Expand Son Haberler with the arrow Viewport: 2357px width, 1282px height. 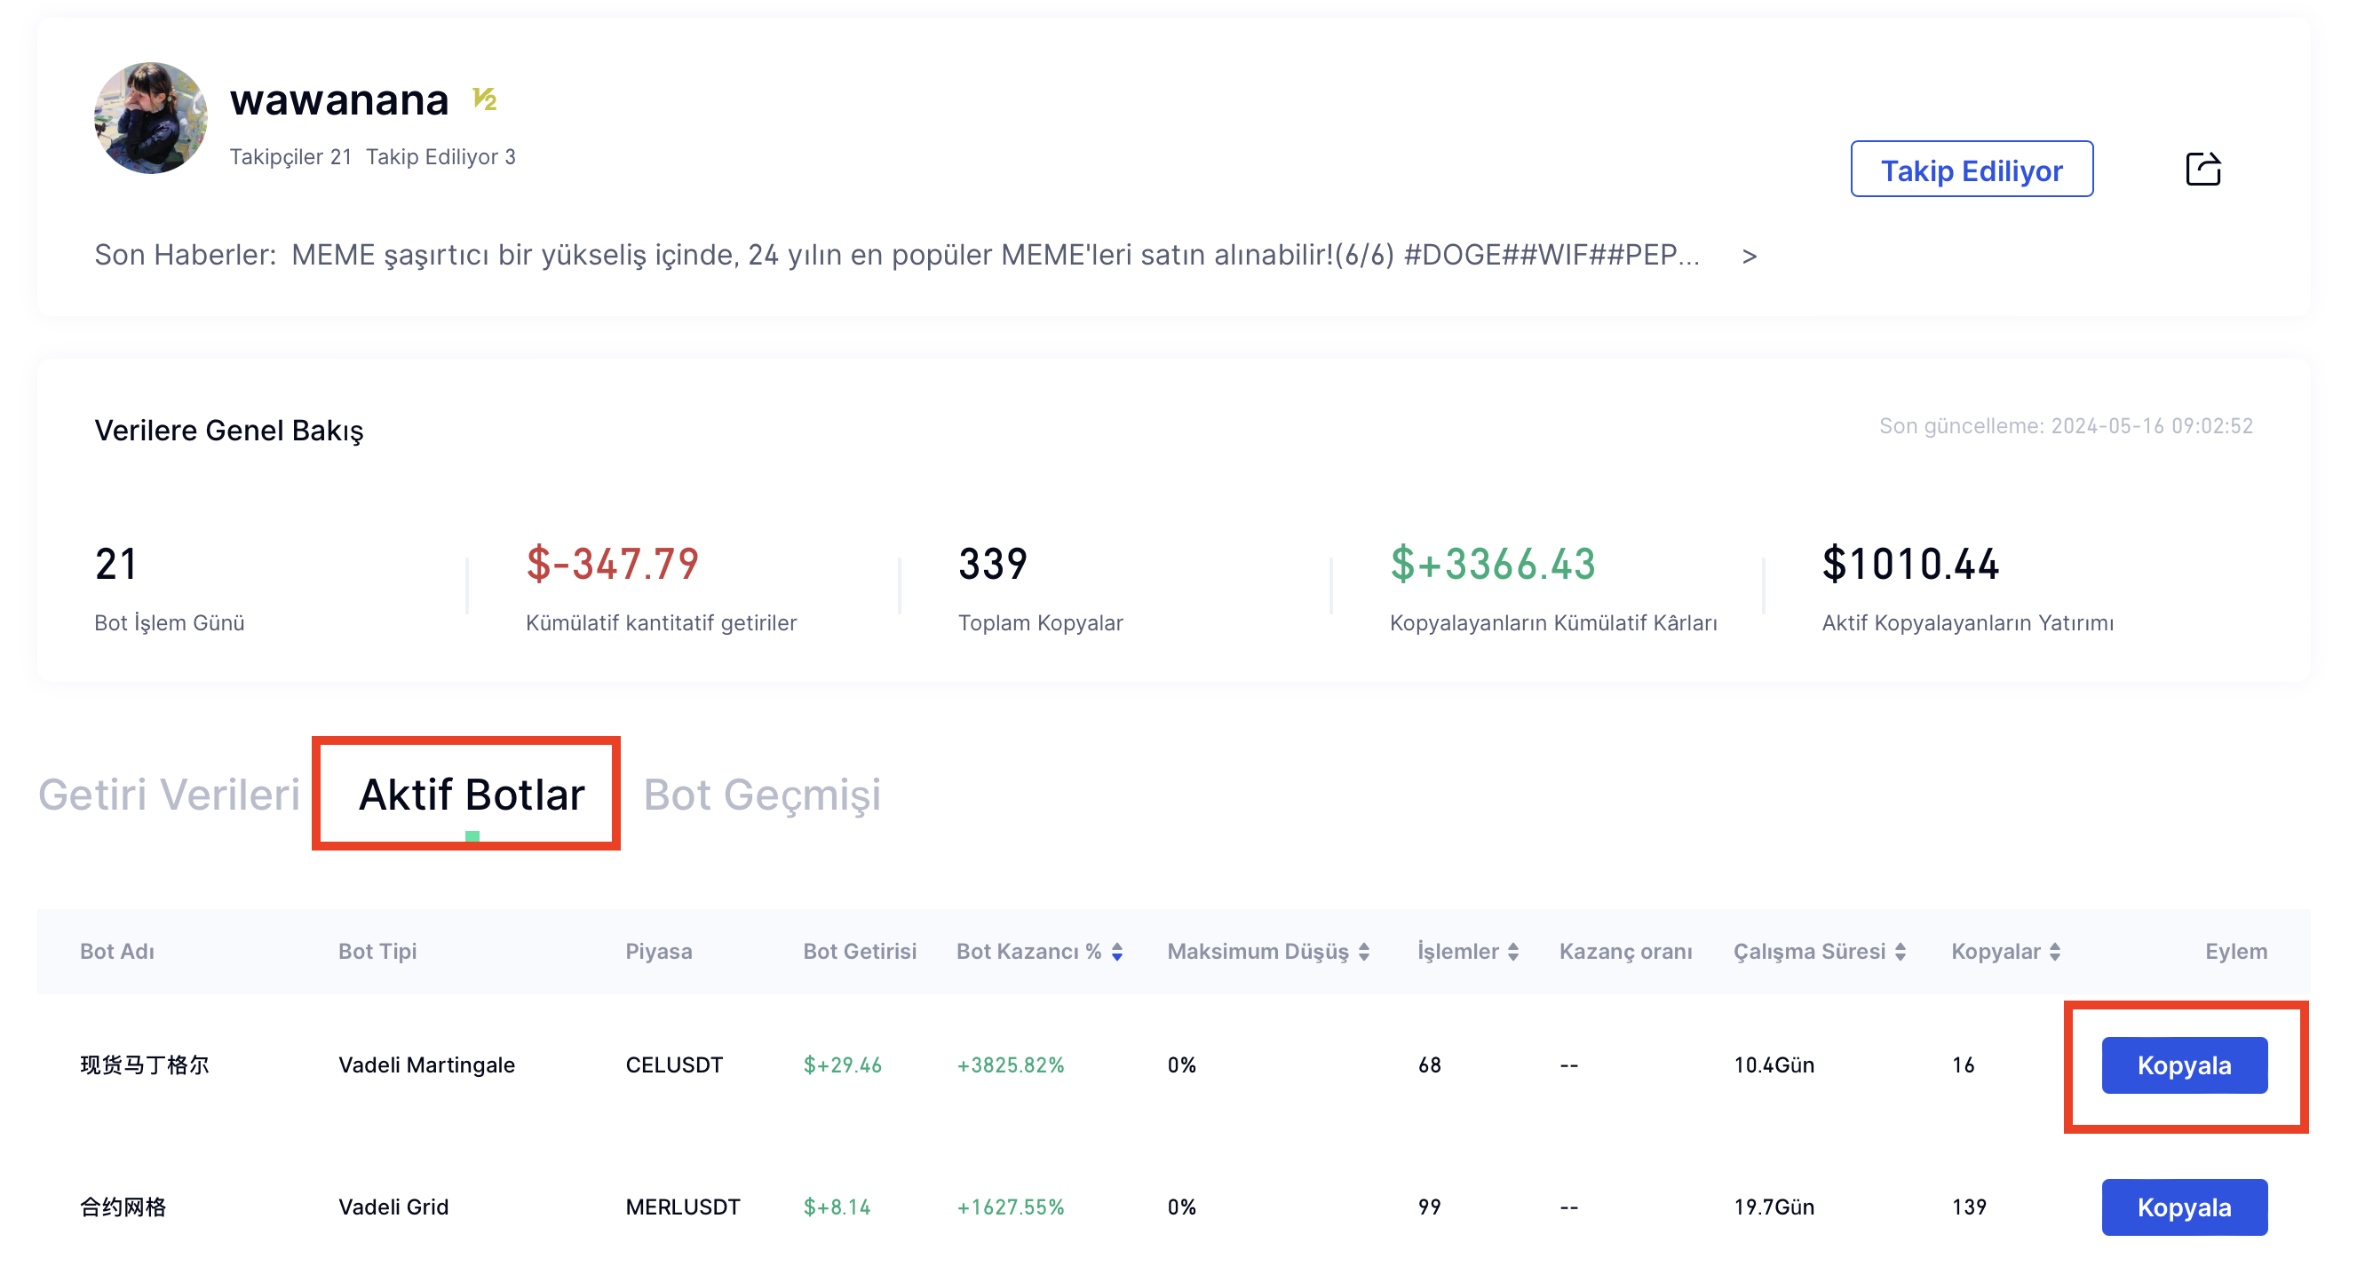click(1749, 256)
